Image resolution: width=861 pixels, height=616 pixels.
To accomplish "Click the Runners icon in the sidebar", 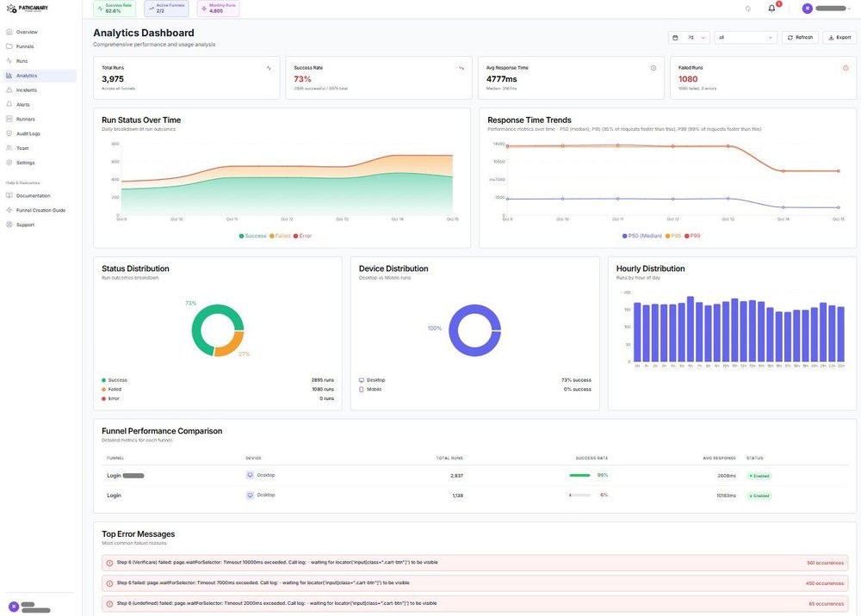I will [x=23, y=118].
